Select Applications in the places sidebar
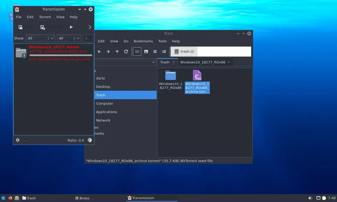Image resolution: width=337 pixels, height=202 pixels. [x=126, y=112]
